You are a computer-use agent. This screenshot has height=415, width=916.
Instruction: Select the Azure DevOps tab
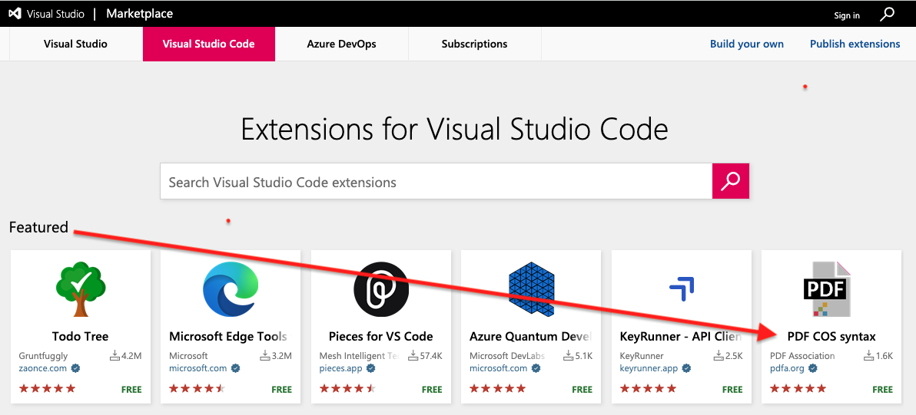(x=341, y=44)
